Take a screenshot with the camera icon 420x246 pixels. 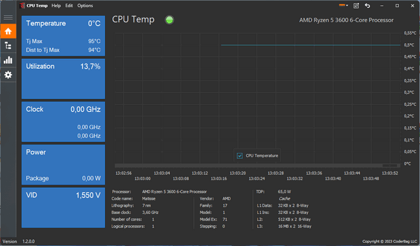[356, 6]
